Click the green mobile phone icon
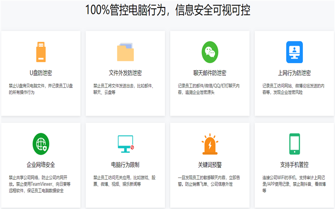This screenshot has width=335, height=209. (295, 144)
